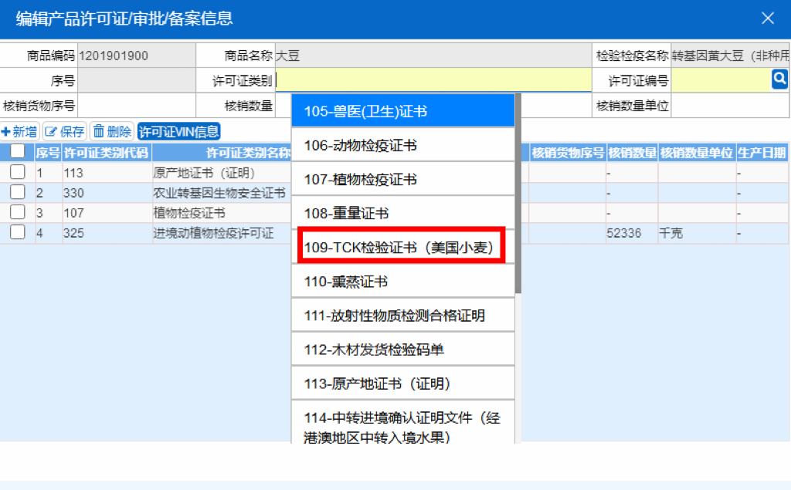Select 109-TCK检验证书（美国小麦）option

tap(402, 246)
